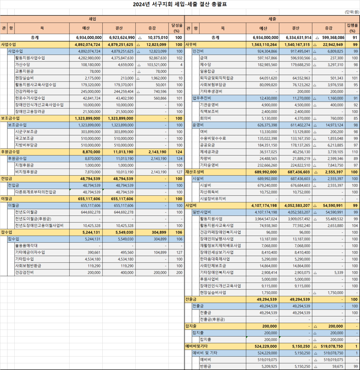Click the title '2024년 서구지회 세입-세출 결산 총괄표'

tap(180, 4)
